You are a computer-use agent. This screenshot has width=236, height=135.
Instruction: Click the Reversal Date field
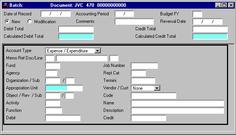[x=207, y=22]
